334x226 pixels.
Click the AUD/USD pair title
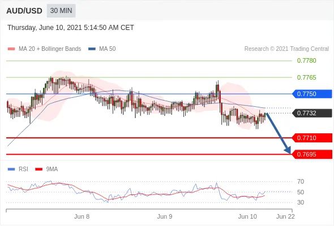pos(24,11)
